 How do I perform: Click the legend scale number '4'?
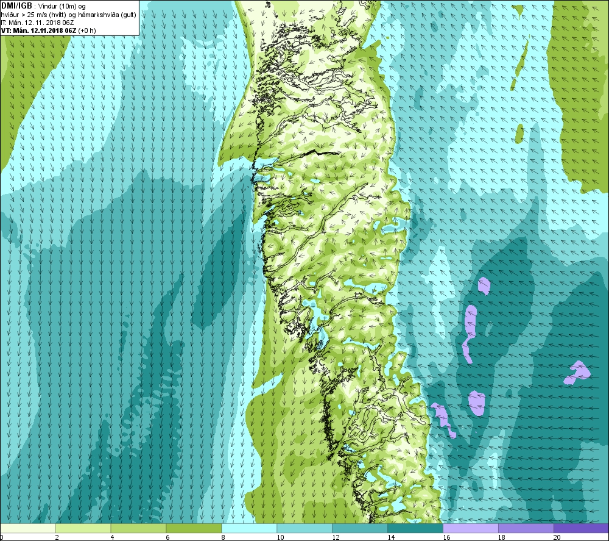112,537
